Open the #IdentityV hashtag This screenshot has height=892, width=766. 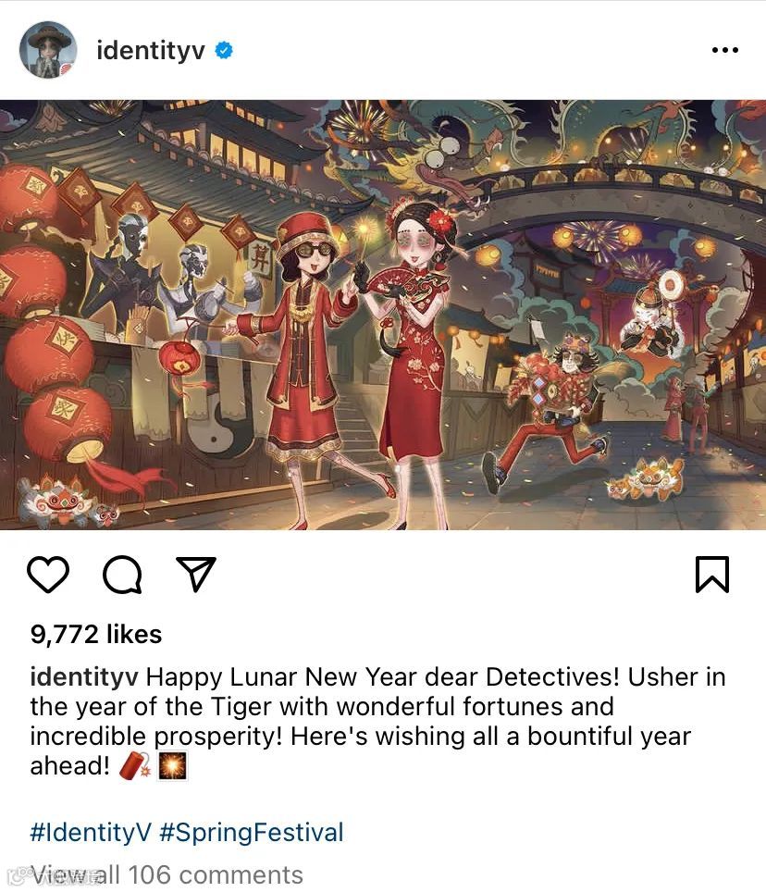tap(91, 832)
